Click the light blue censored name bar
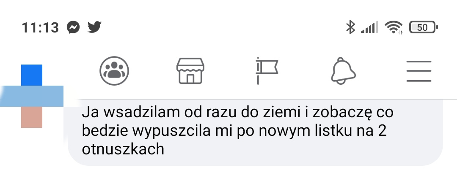Viewport: 457px width, 170px height. tap(32, 96)
